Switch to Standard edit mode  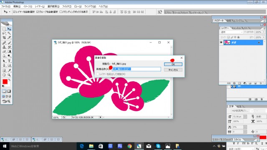(4, 91)
